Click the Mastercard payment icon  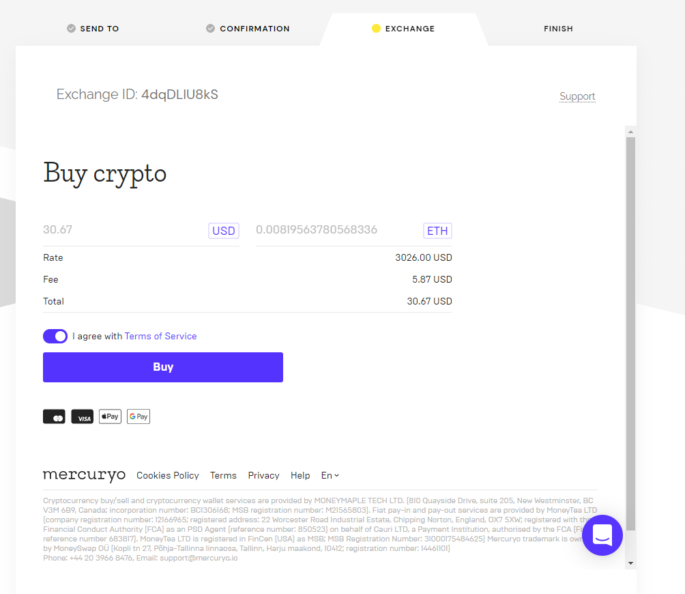click(x=54, y=416)
